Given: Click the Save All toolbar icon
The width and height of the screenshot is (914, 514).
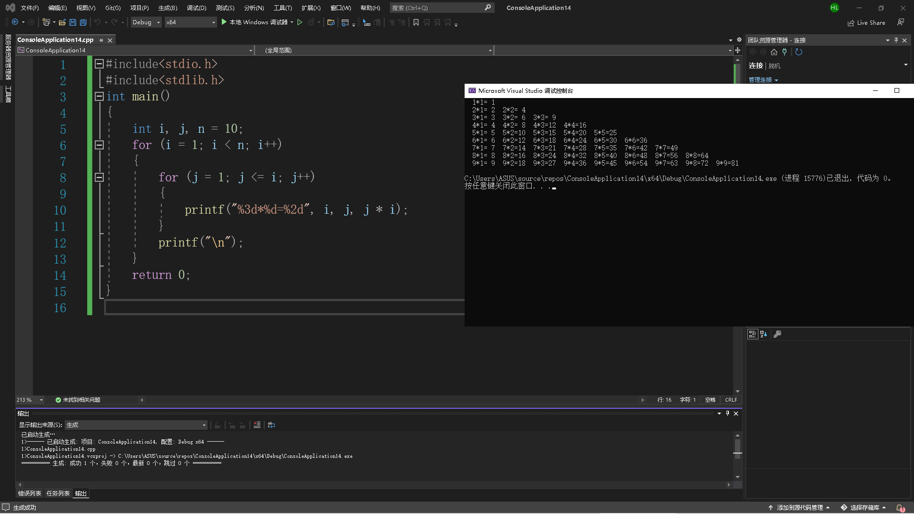Looking at the screenshot, I should pyautogui.click(x=83, y=22).
